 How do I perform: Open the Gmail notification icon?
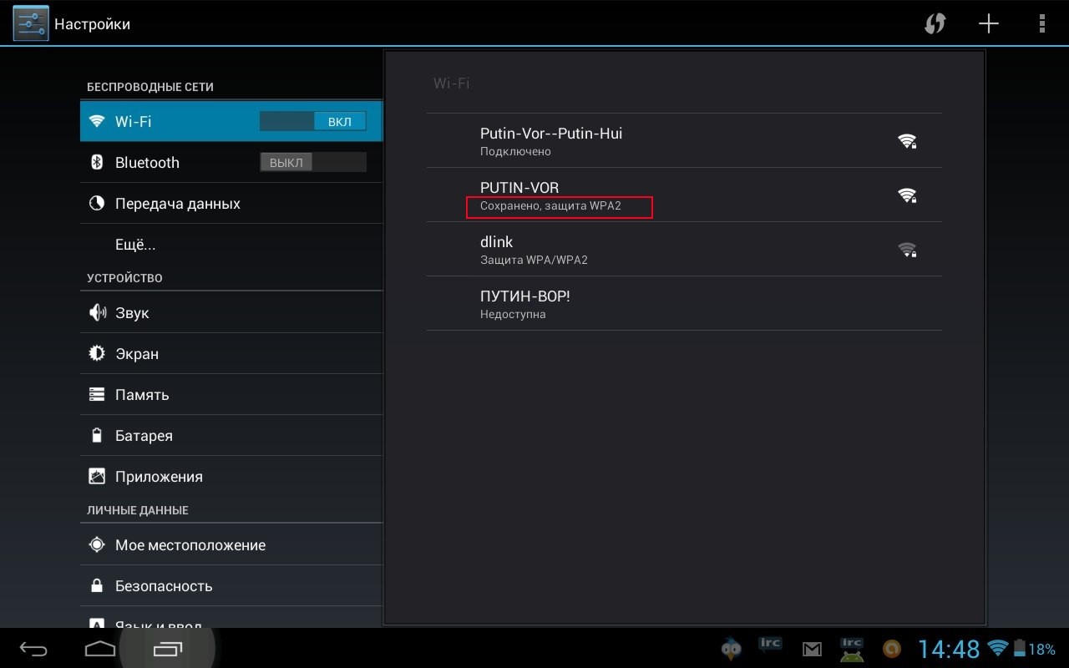812,649
